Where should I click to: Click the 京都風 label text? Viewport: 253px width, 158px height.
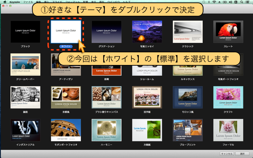click(x=66, y=112)
